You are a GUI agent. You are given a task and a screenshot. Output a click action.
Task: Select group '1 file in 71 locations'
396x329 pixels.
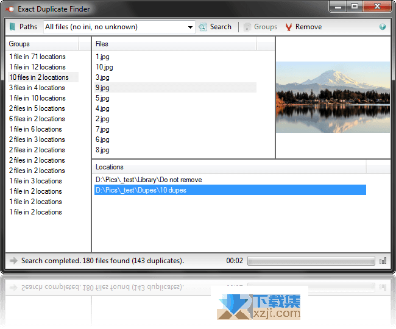pos(37,57)
